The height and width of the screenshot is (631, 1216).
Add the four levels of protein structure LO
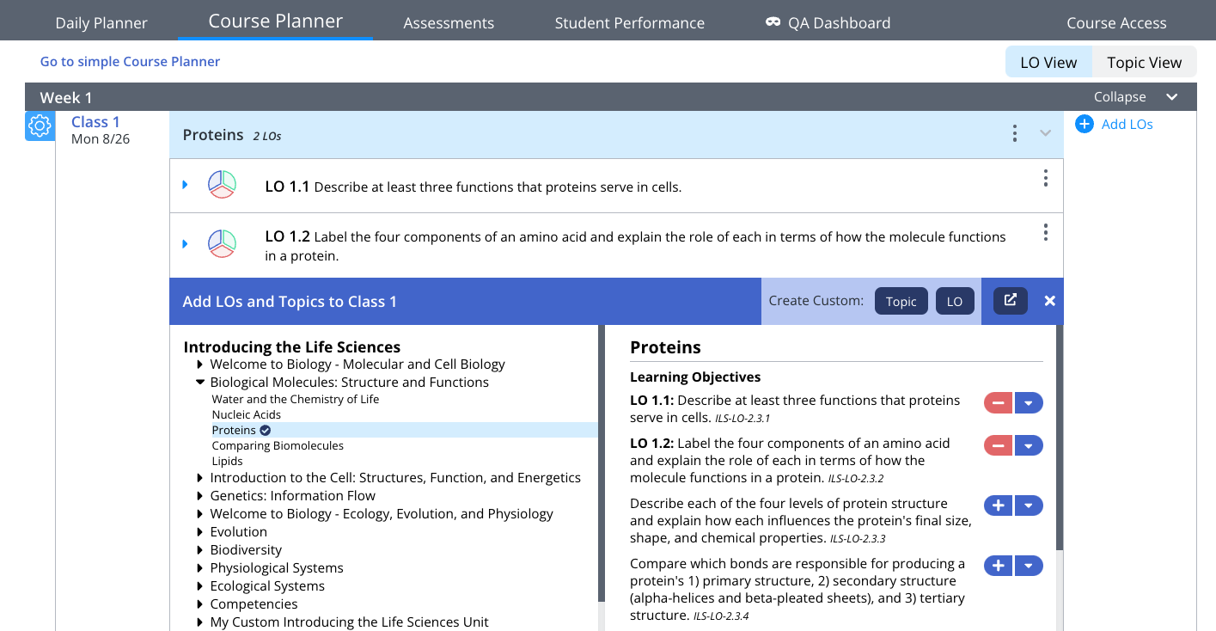click(x=999, y=505)
